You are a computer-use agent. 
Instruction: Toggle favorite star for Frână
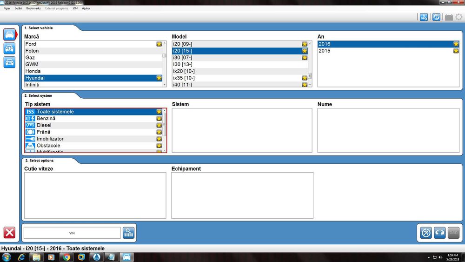point(159,132)
